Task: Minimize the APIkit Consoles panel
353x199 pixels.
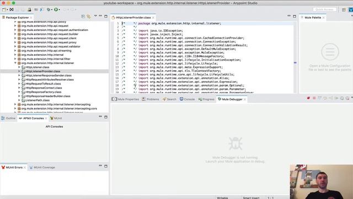Action: coord(100,117)
